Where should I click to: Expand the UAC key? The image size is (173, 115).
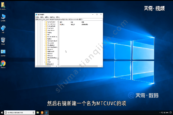click(45, 34)
